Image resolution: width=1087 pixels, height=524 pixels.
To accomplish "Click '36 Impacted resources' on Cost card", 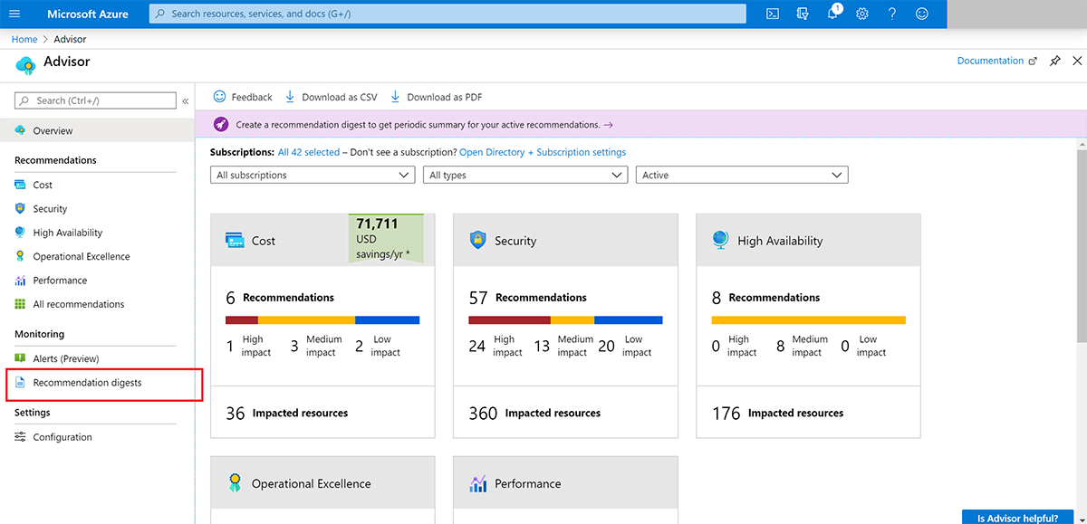I will tap(287, 413).
